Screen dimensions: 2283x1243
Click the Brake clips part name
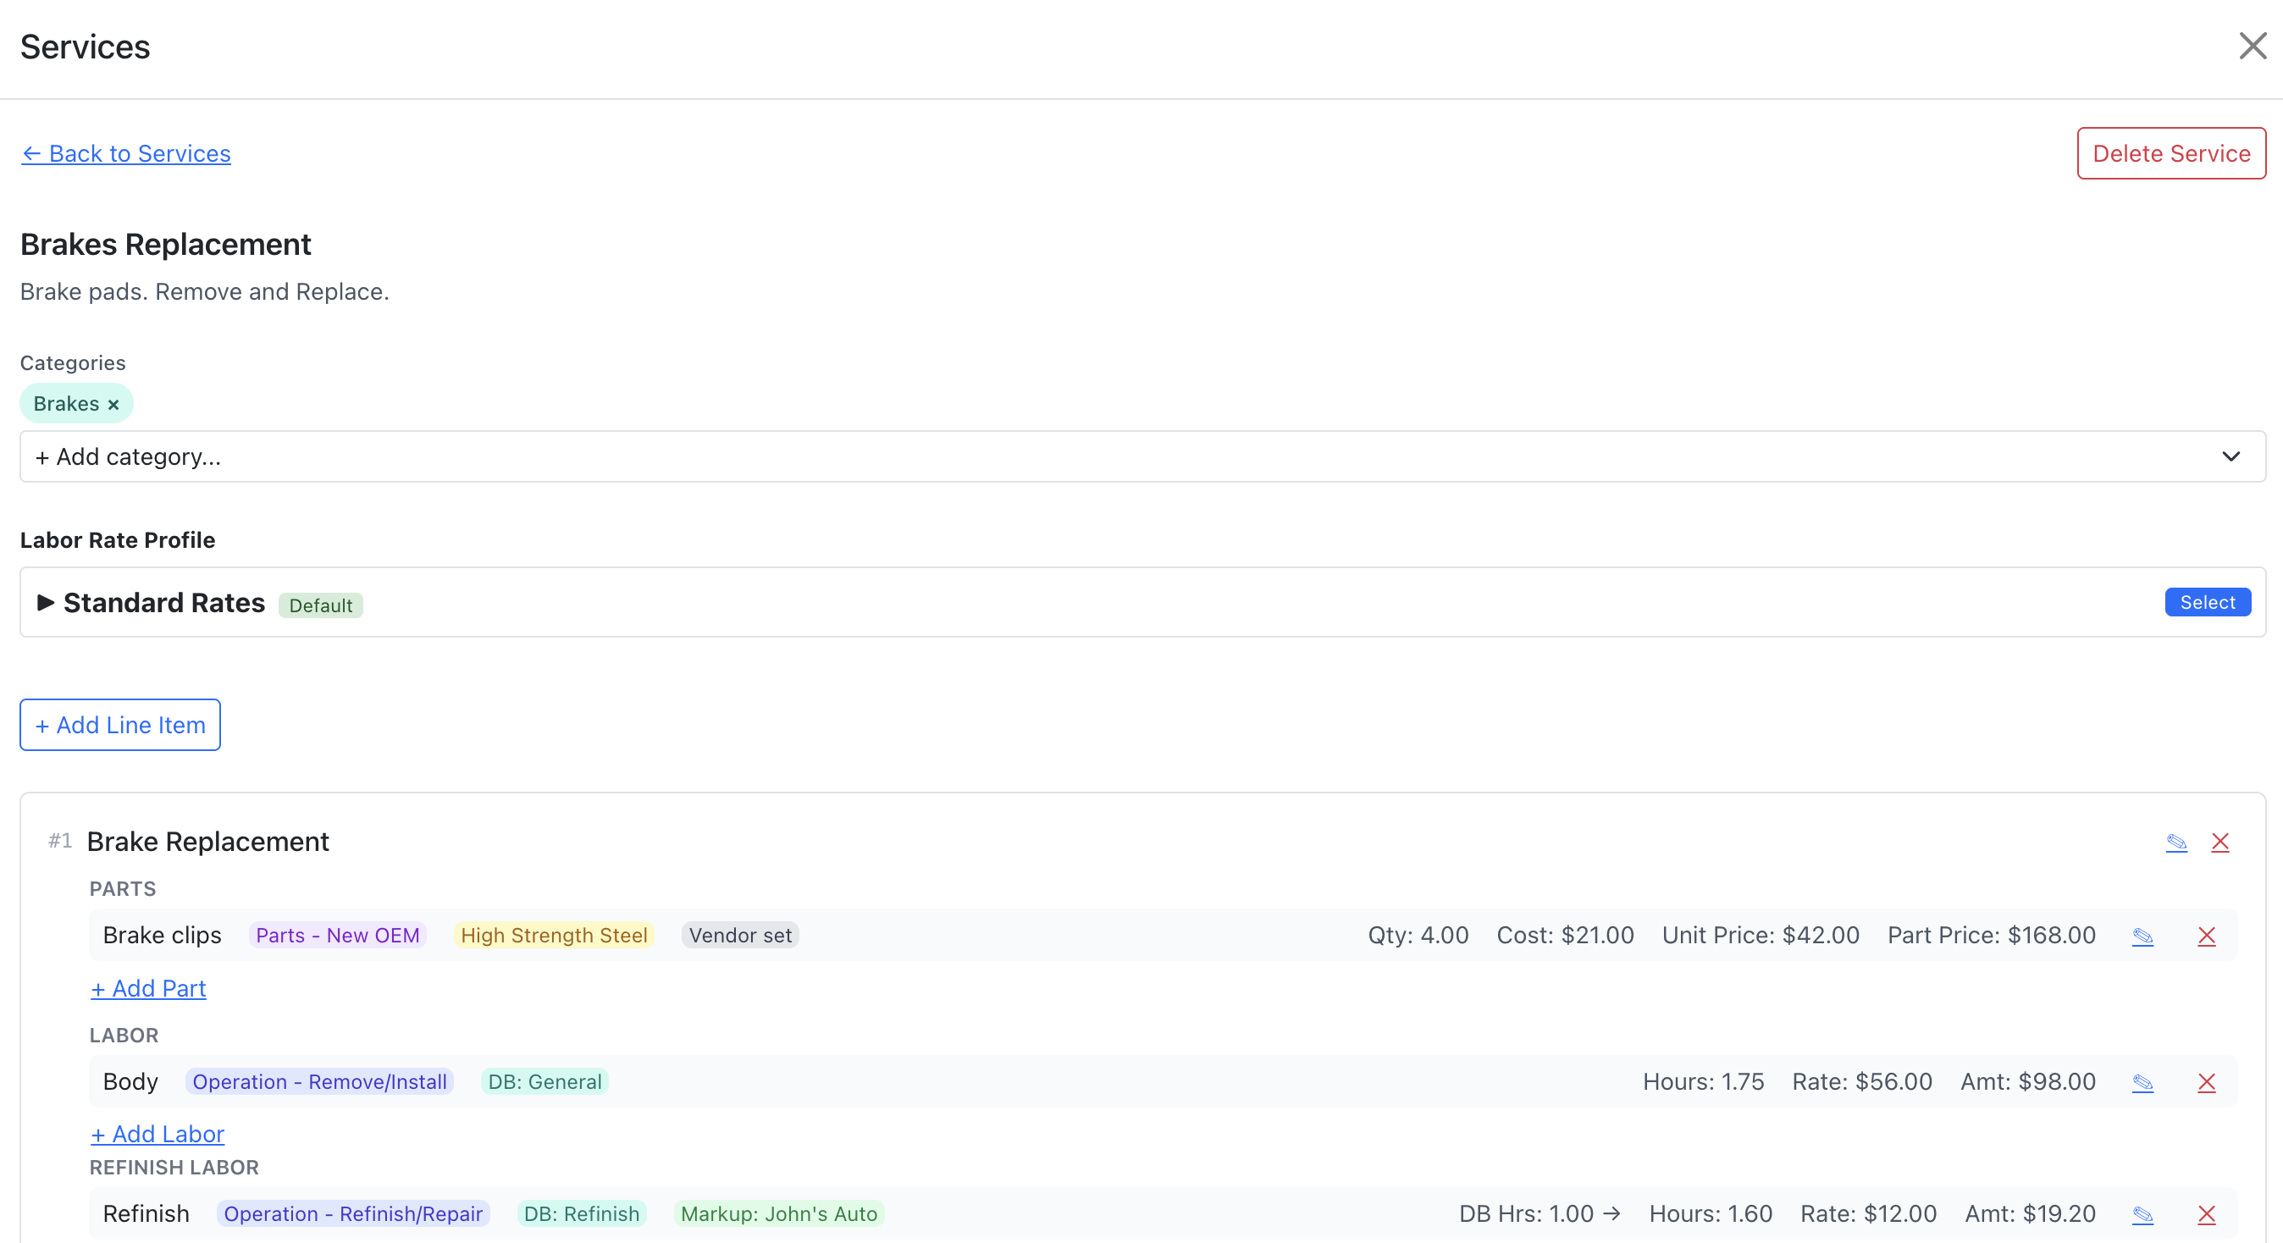(163, 936)
